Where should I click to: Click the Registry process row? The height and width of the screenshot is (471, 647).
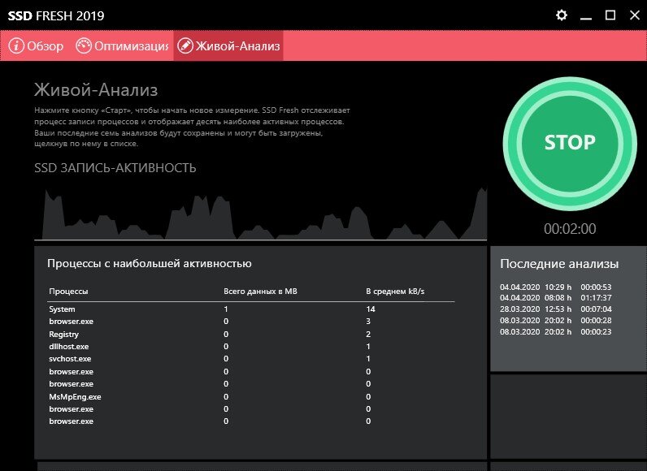coord(251,335)
